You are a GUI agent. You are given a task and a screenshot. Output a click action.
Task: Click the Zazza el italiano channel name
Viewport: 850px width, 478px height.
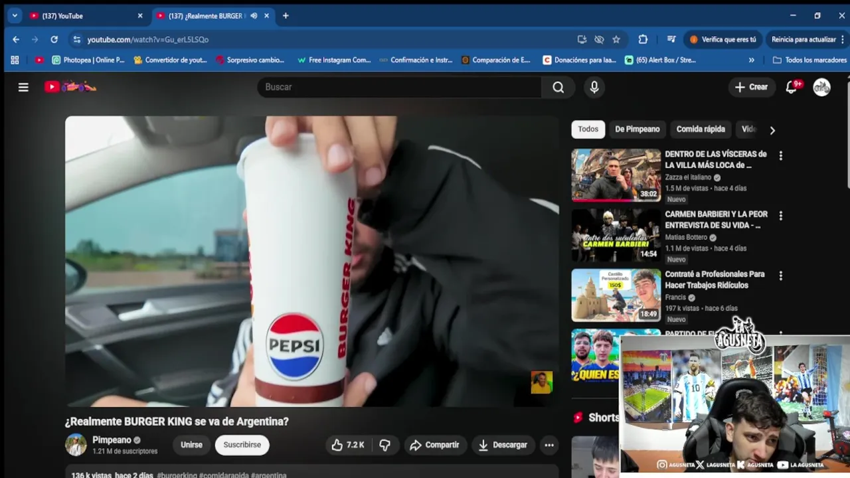click(688, 177)
